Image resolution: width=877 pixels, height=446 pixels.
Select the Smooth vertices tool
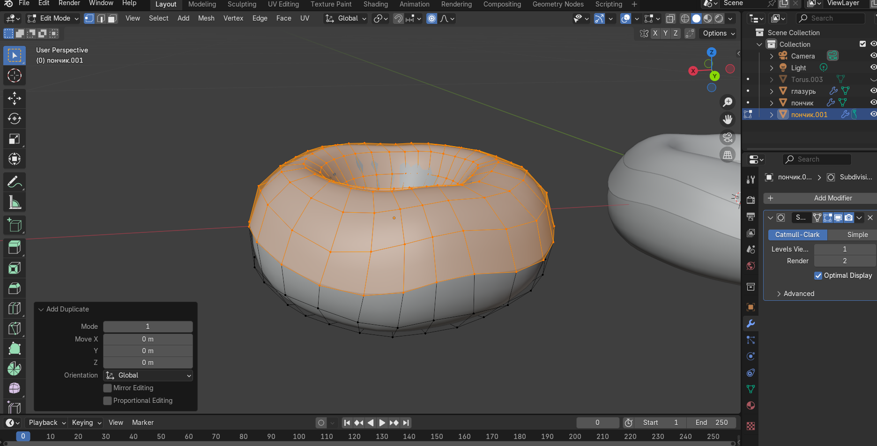click(x=15, y=388)
